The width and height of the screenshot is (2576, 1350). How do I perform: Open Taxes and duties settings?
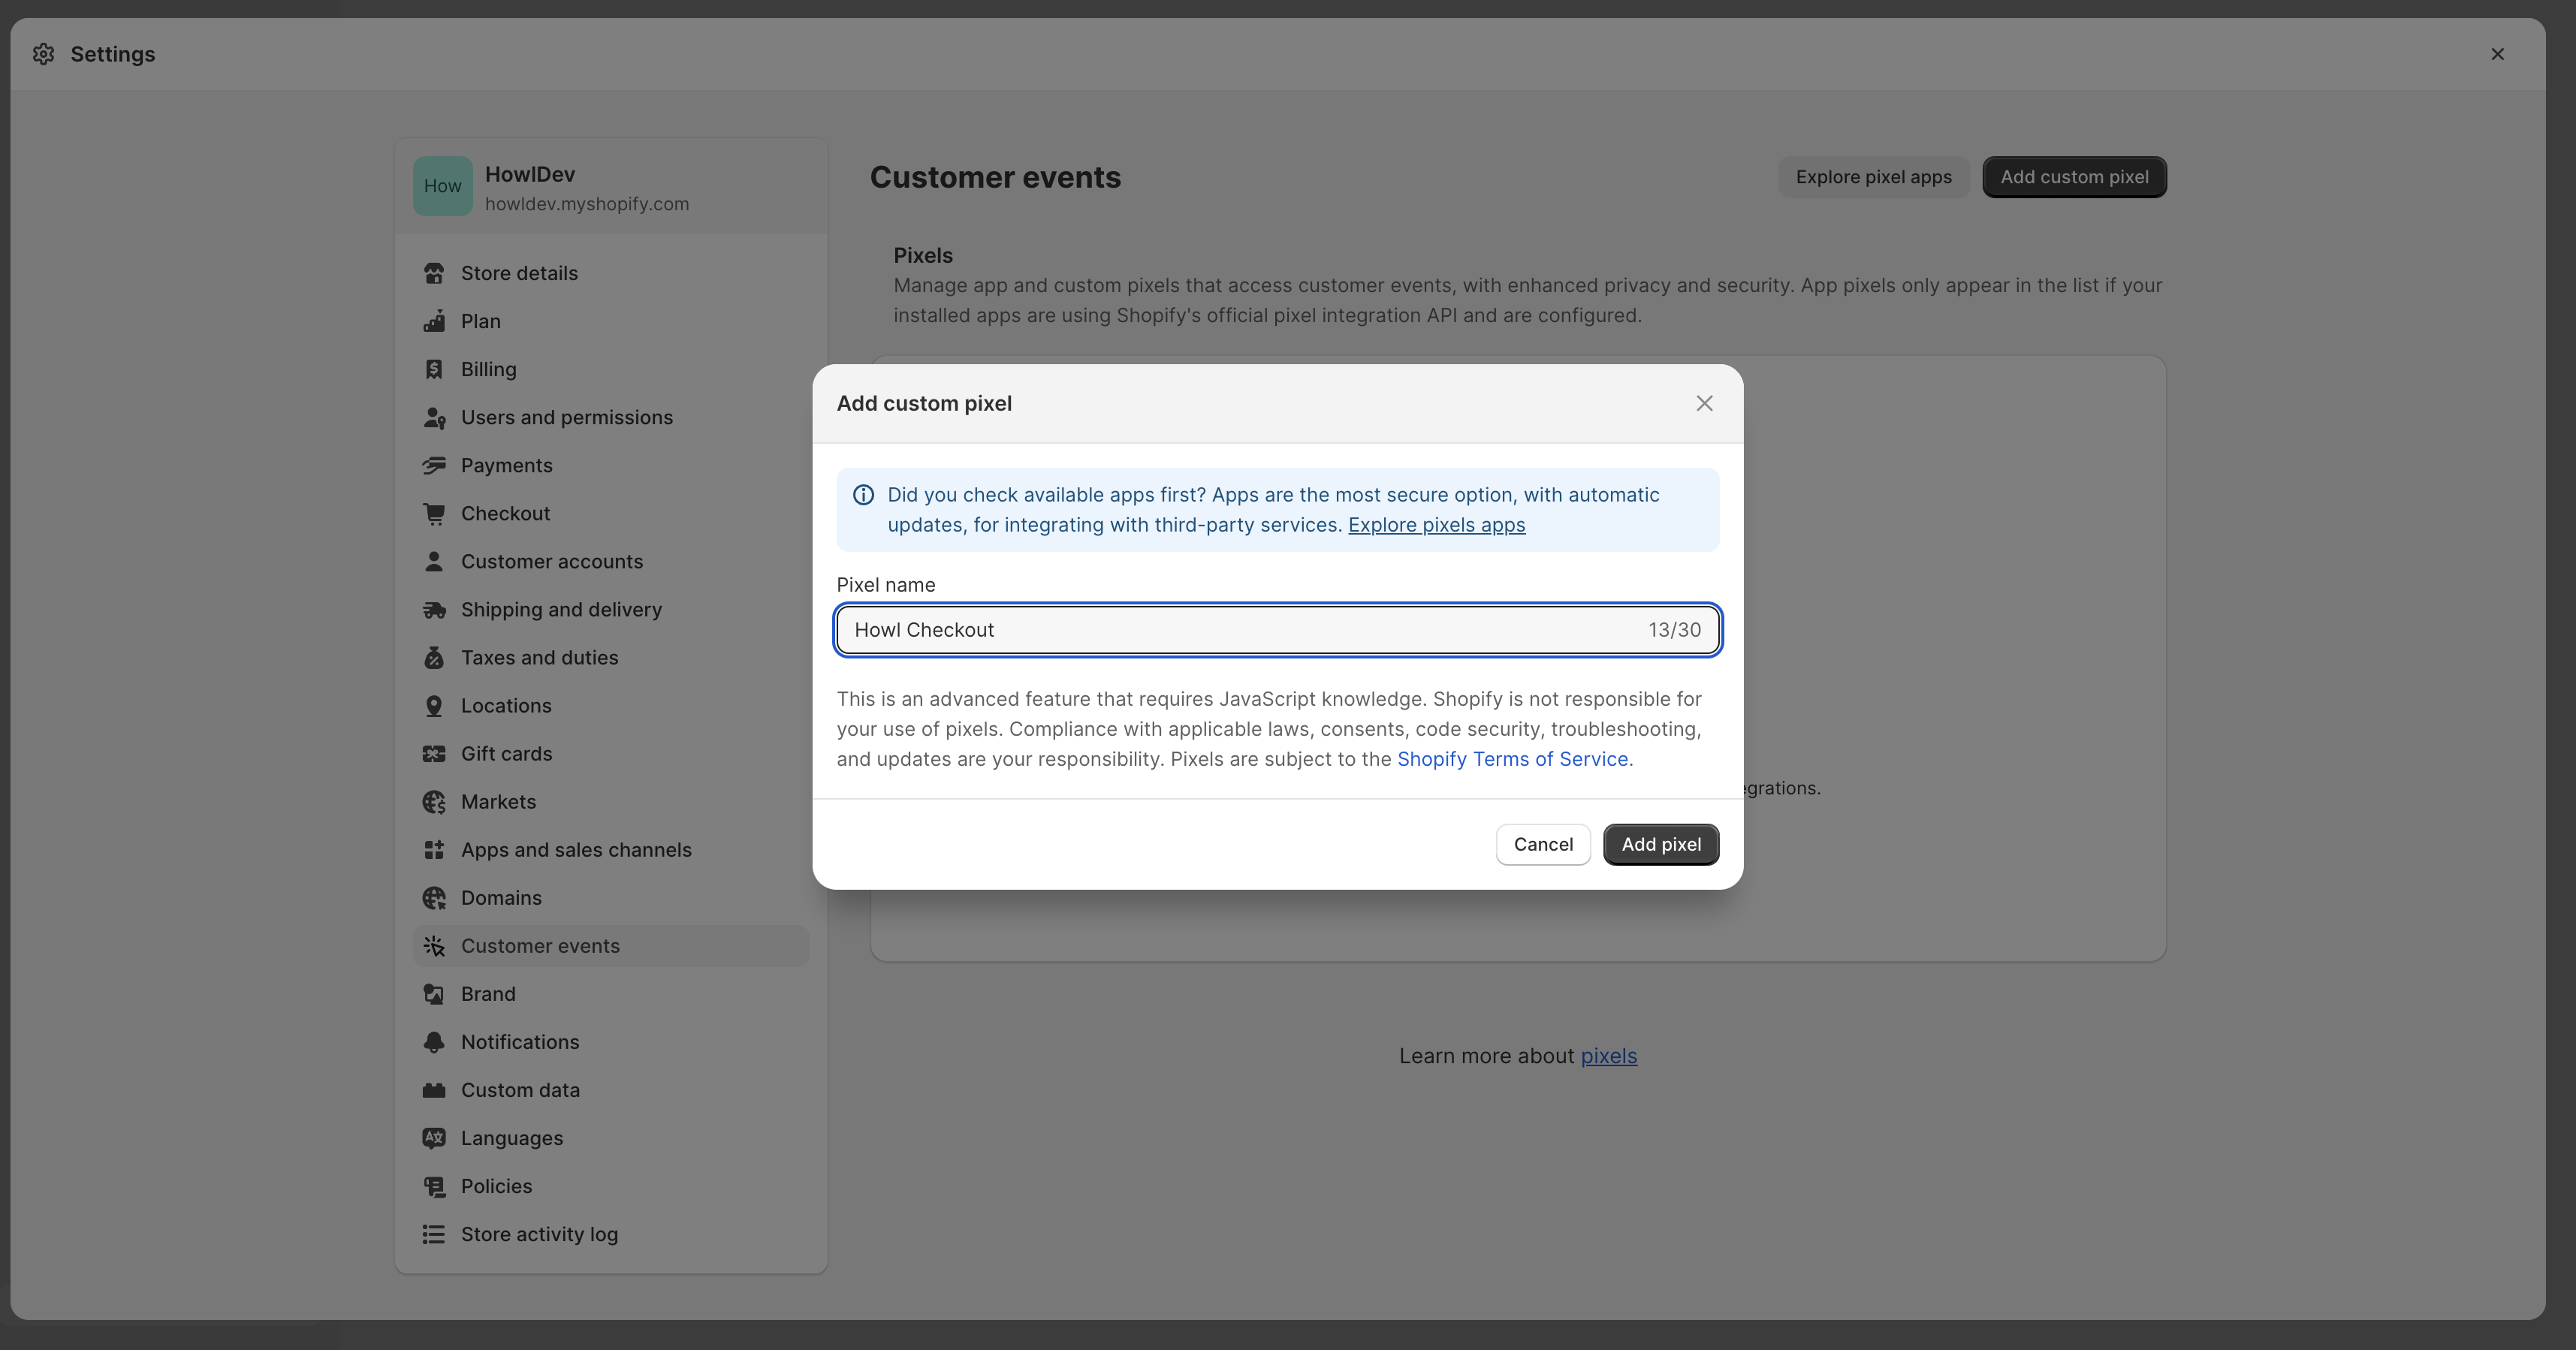point(539,657)
